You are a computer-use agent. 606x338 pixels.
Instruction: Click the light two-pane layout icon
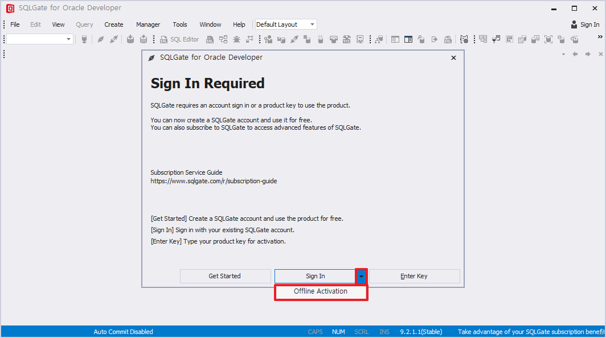pyautogui.click(x=395, y=39)
